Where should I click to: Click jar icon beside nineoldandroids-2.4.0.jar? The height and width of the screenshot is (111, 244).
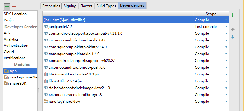click(46, 74)
